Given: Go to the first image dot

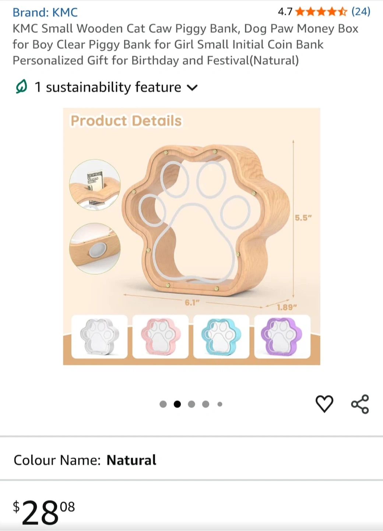Looking at the screenshot, I should point(163,404).
